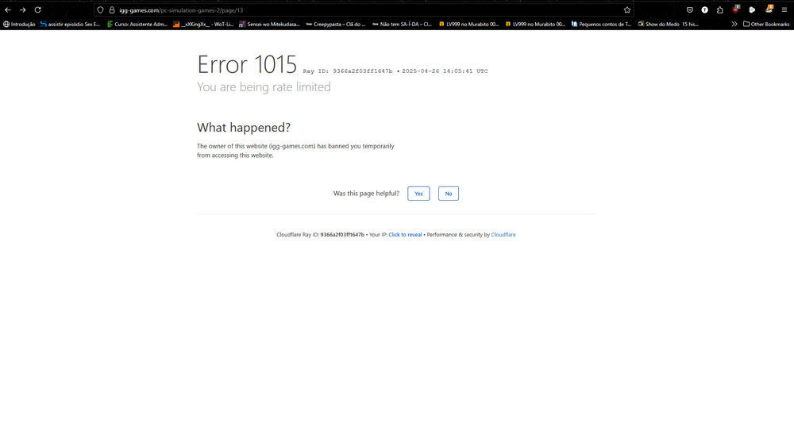Reload the current page
The height and width of the screenshot is (430, 794).
[x=37, y=10]
